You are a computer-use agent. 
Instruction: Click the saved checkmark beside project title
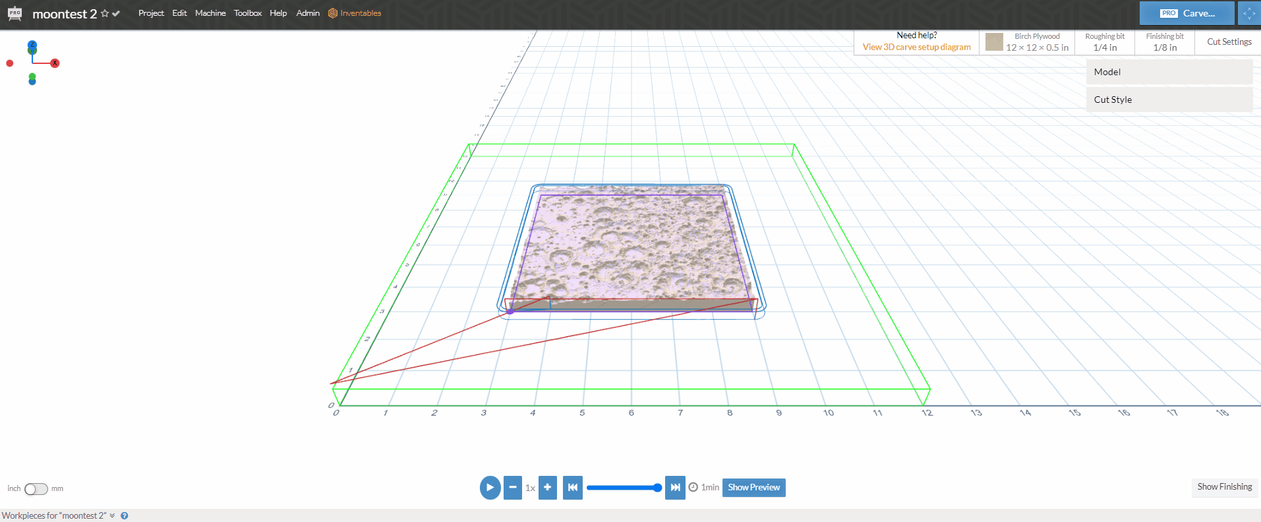116,14
